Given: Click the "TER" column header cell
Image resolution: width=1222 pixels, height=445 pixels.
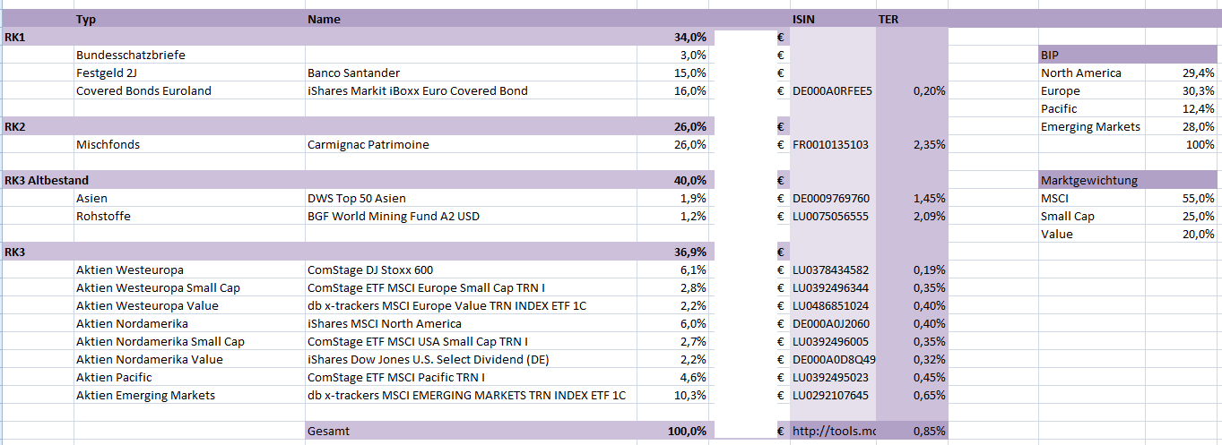Looking at the screenshot, I should (888, 19).
